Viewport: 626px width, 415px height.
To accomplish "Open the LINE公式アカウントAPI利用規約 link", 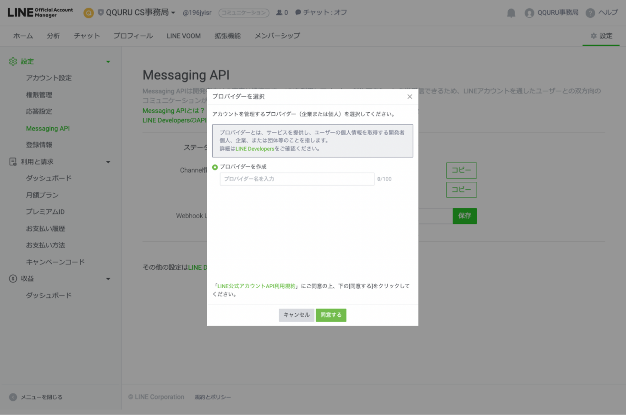I will click(x=256, y=286).
